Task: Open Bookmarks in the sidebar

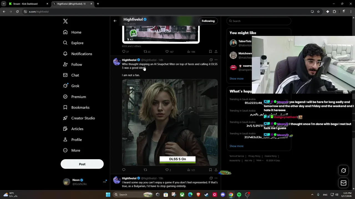Action: coord(76,107)
